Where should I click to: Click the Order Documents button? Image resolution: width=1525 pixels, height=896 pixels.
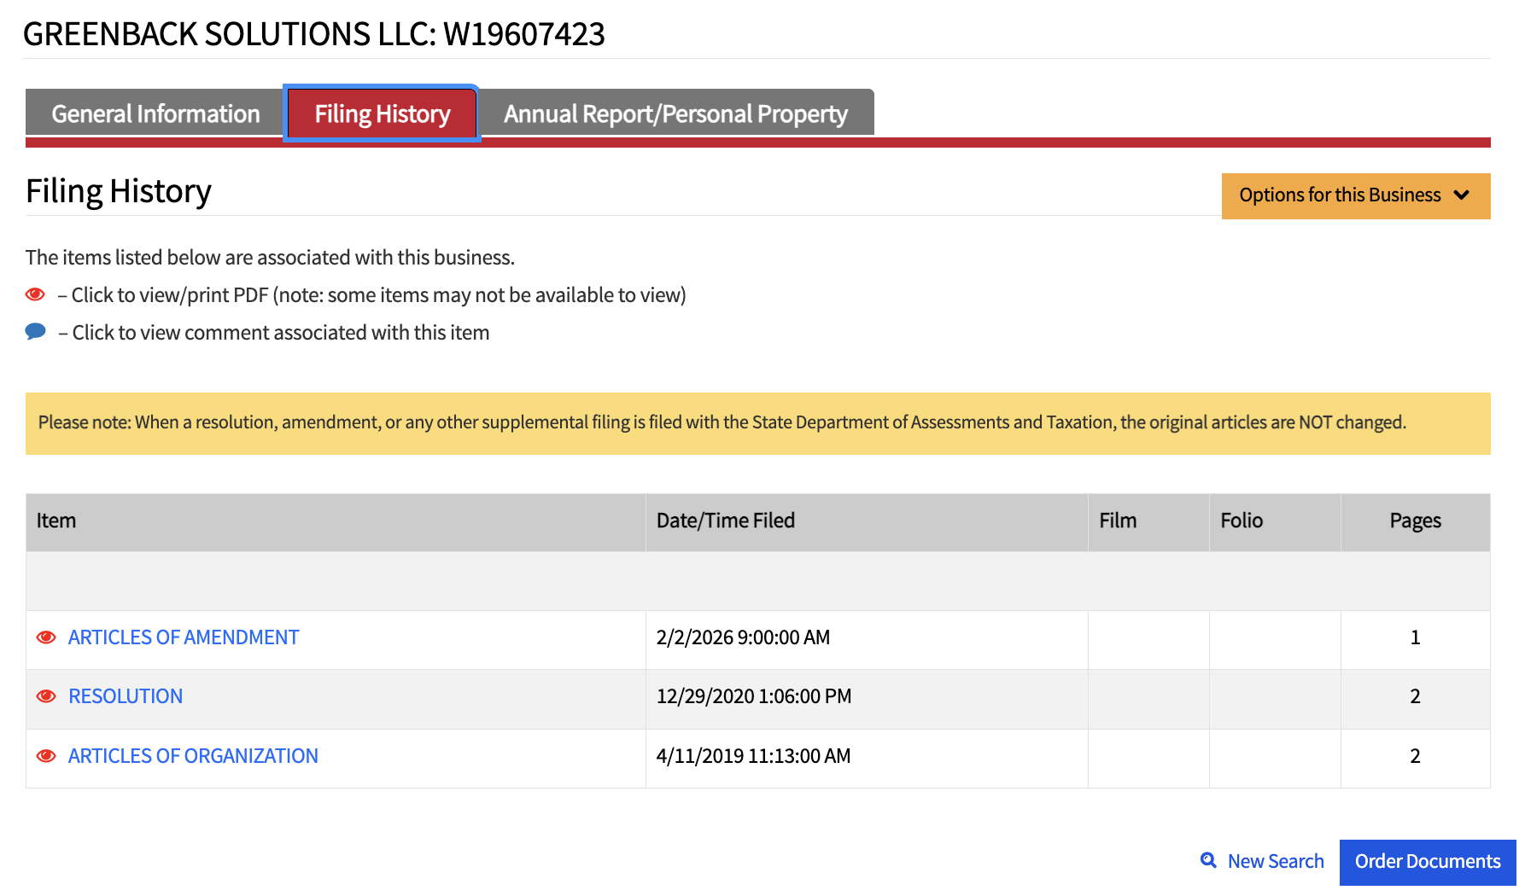pos(1428,862)
